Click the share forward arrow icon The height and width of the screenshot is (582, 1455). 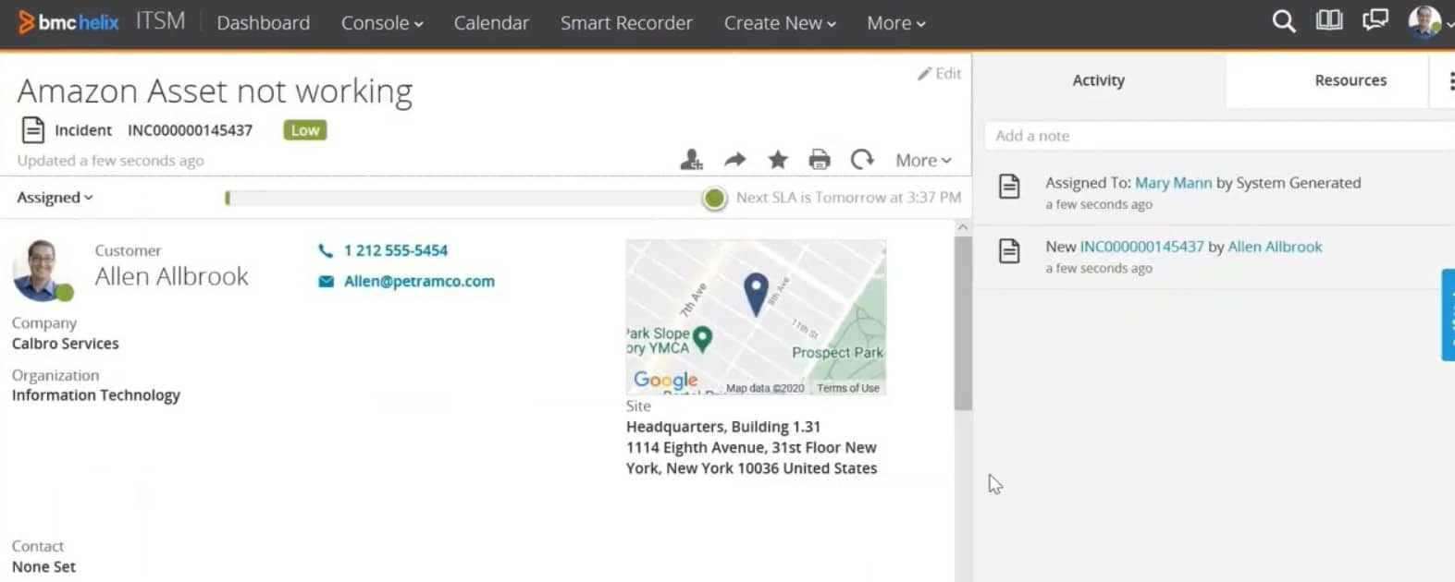tap(734, 160)
